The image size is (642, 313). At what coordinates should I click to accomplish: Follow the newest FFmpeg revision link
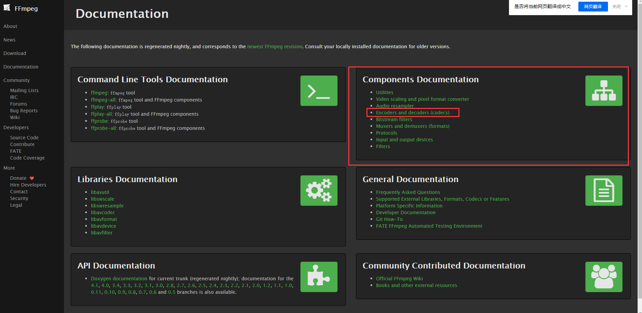click(x=275, y=47)
